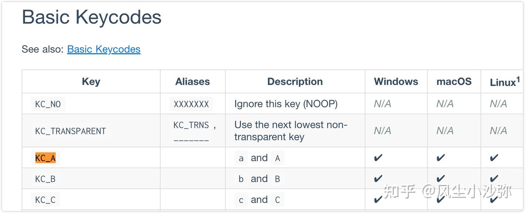Click the Linux footnote superscript 1

tap(518, 79)
